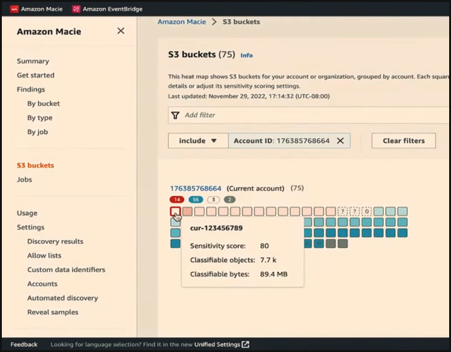Open Allow lists settings
Screen dimensions: 451x352
click(x=44, y=256)
